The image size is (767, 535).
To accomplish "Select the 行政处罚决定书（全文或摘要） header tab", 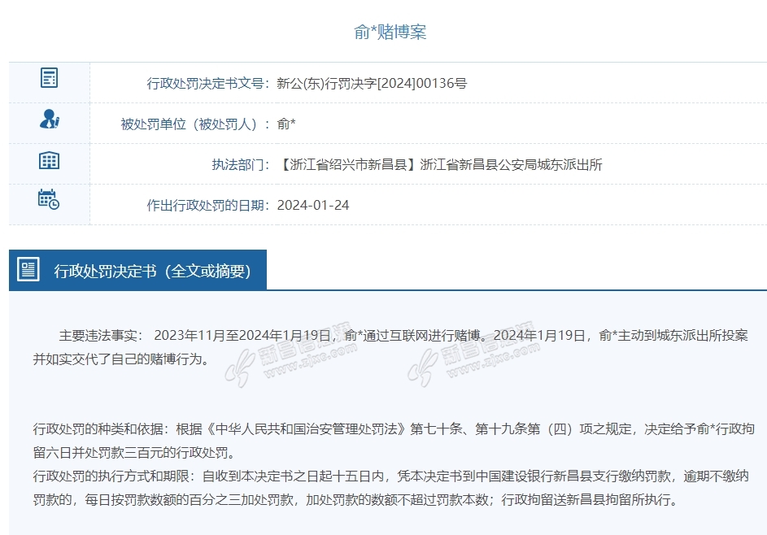I will (151, 271).
